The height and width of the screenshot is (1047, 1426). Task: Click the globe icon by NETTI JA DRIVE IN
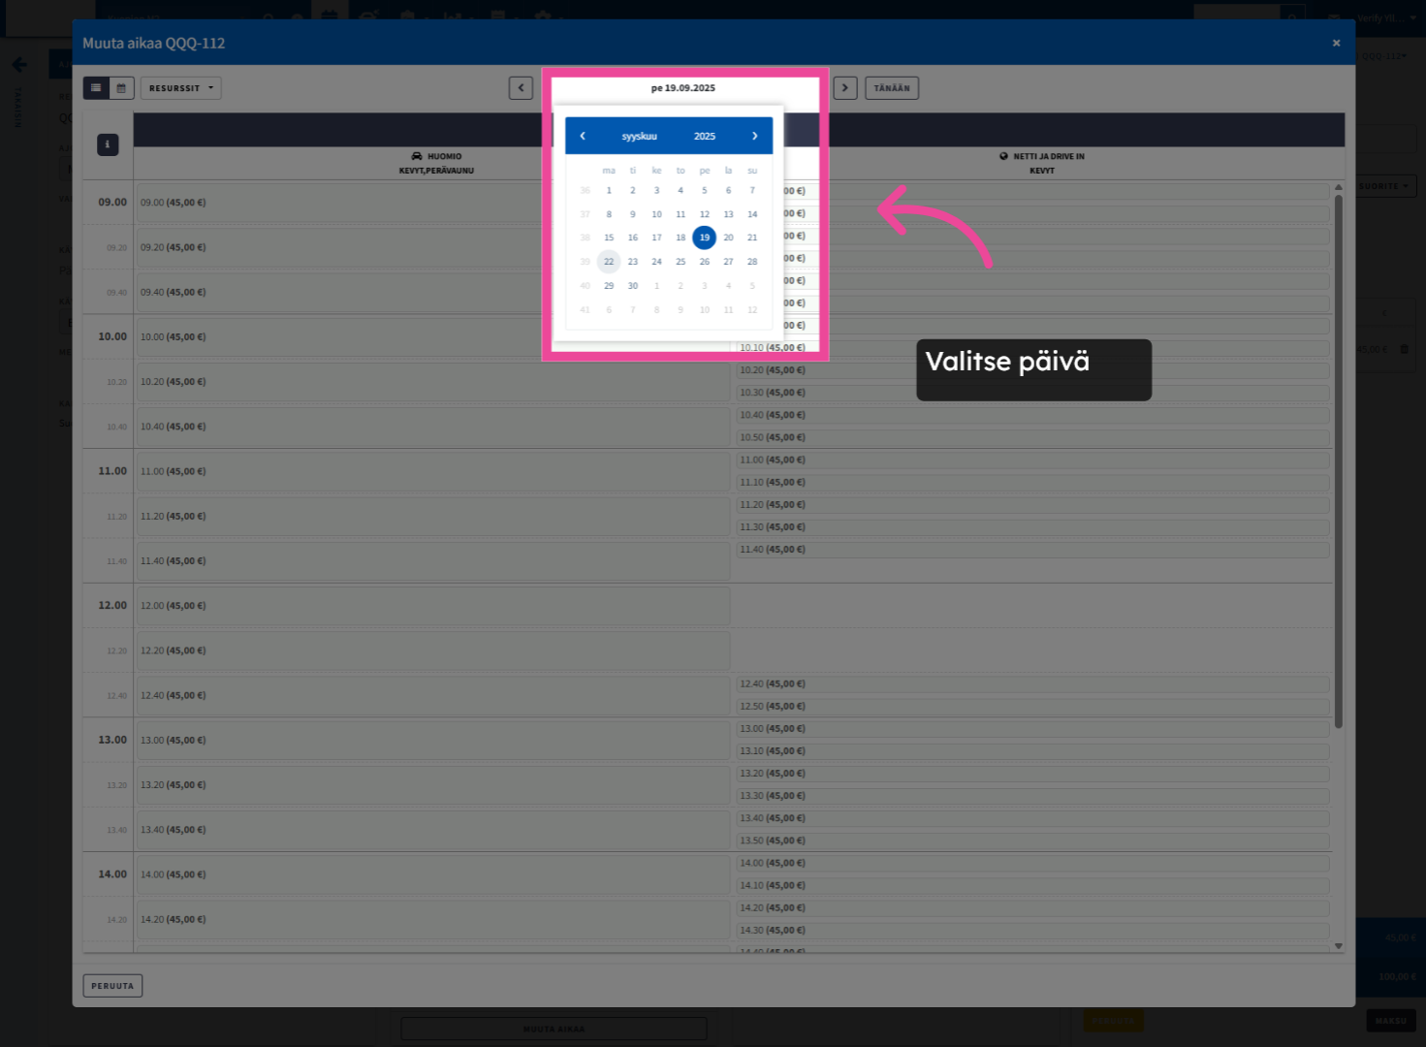[1004, 156]
